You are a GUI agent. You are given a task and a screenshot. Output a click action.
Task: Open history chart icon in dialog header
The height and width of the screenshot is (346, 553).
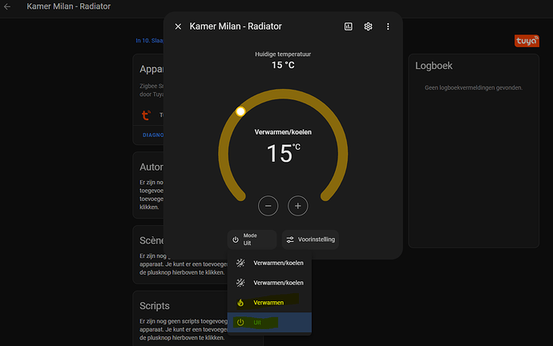(348, 26)
